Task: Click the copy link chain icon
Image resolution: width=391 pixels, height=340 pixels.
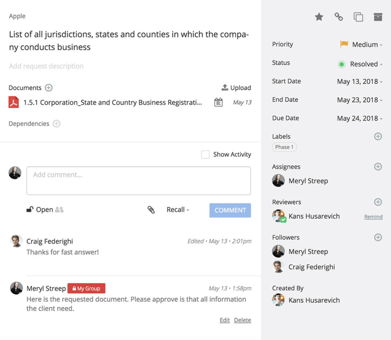Action: pyautogui.click(x=338, y=17)
